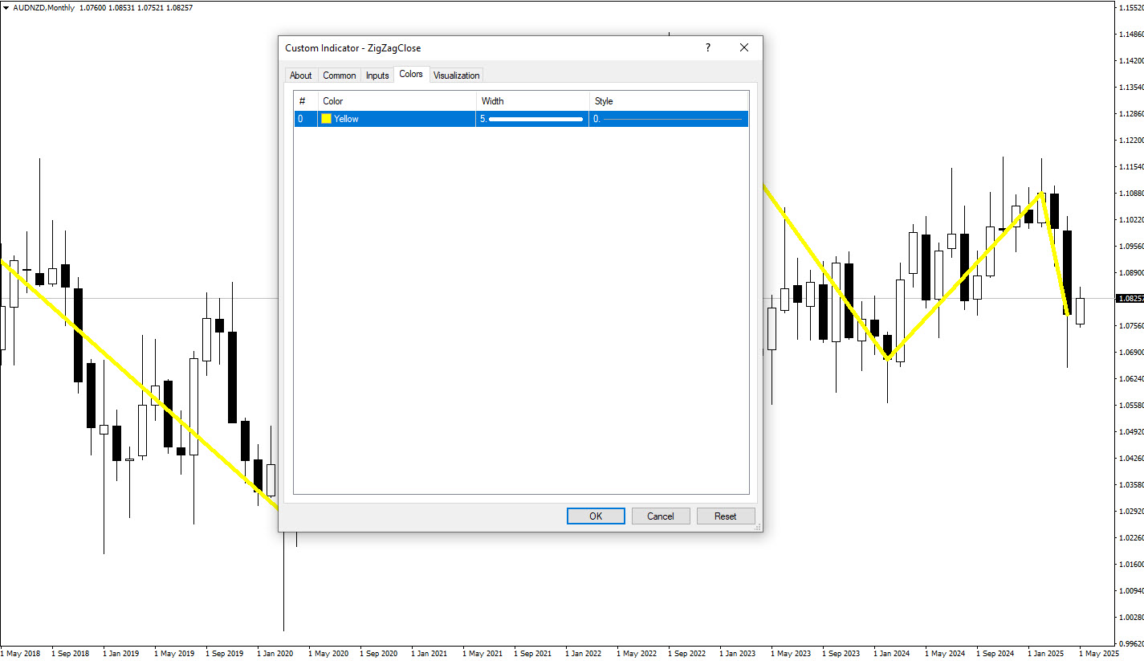Click the Cancel button

[x=661, y=516]
